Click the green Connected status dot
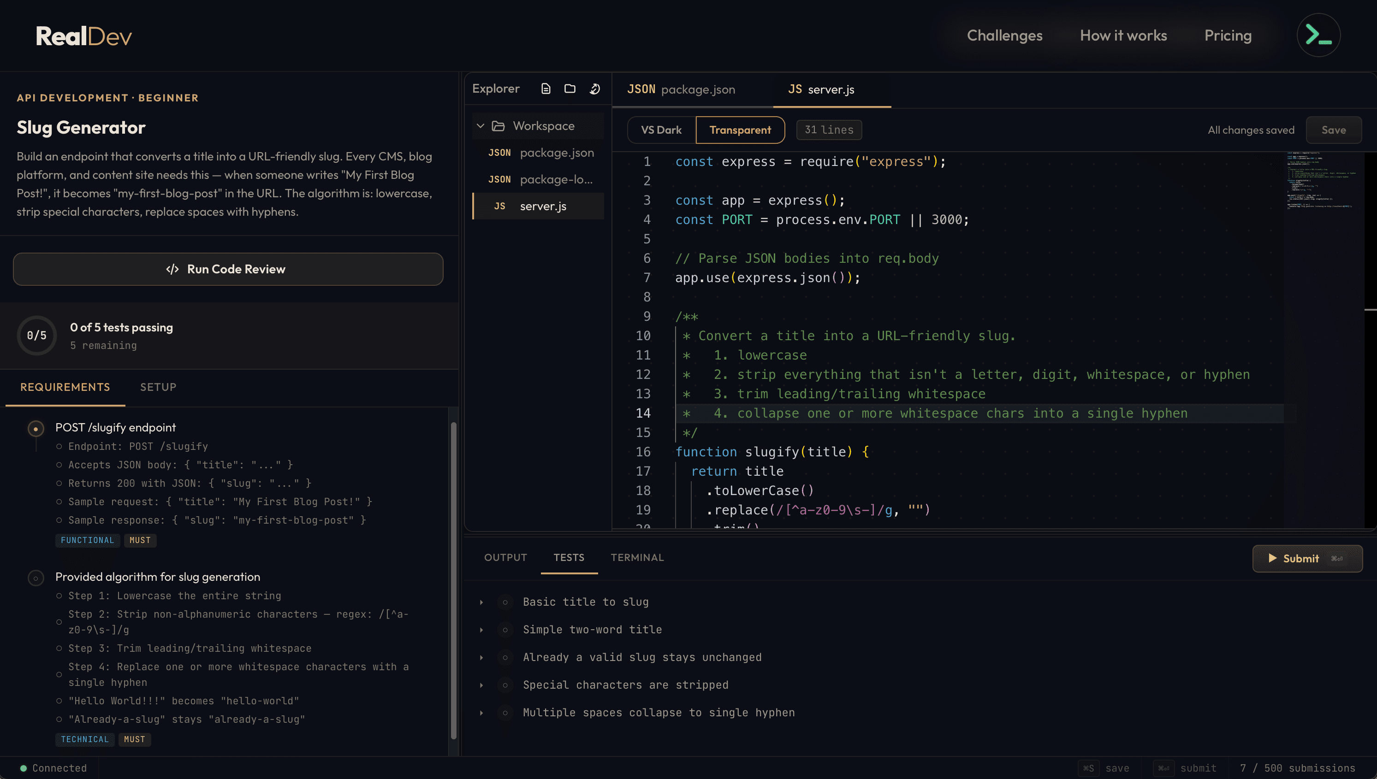Viewport: 1377px width, 779px height. point(24,768)
